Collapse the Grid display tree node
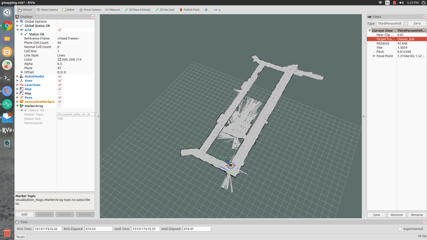 [x=18, y=30]
